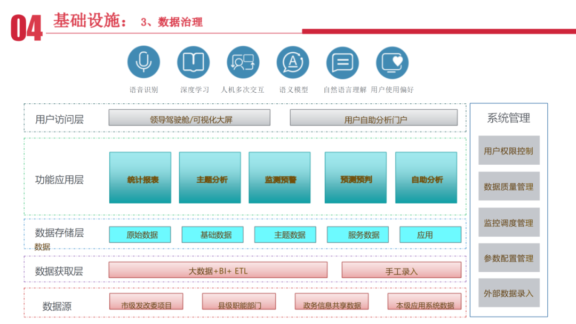Viewport: 576px width, 324px height.
Task: Click the 用户使用偏好 heart monitor icon
Action: [x=393, y=63]
